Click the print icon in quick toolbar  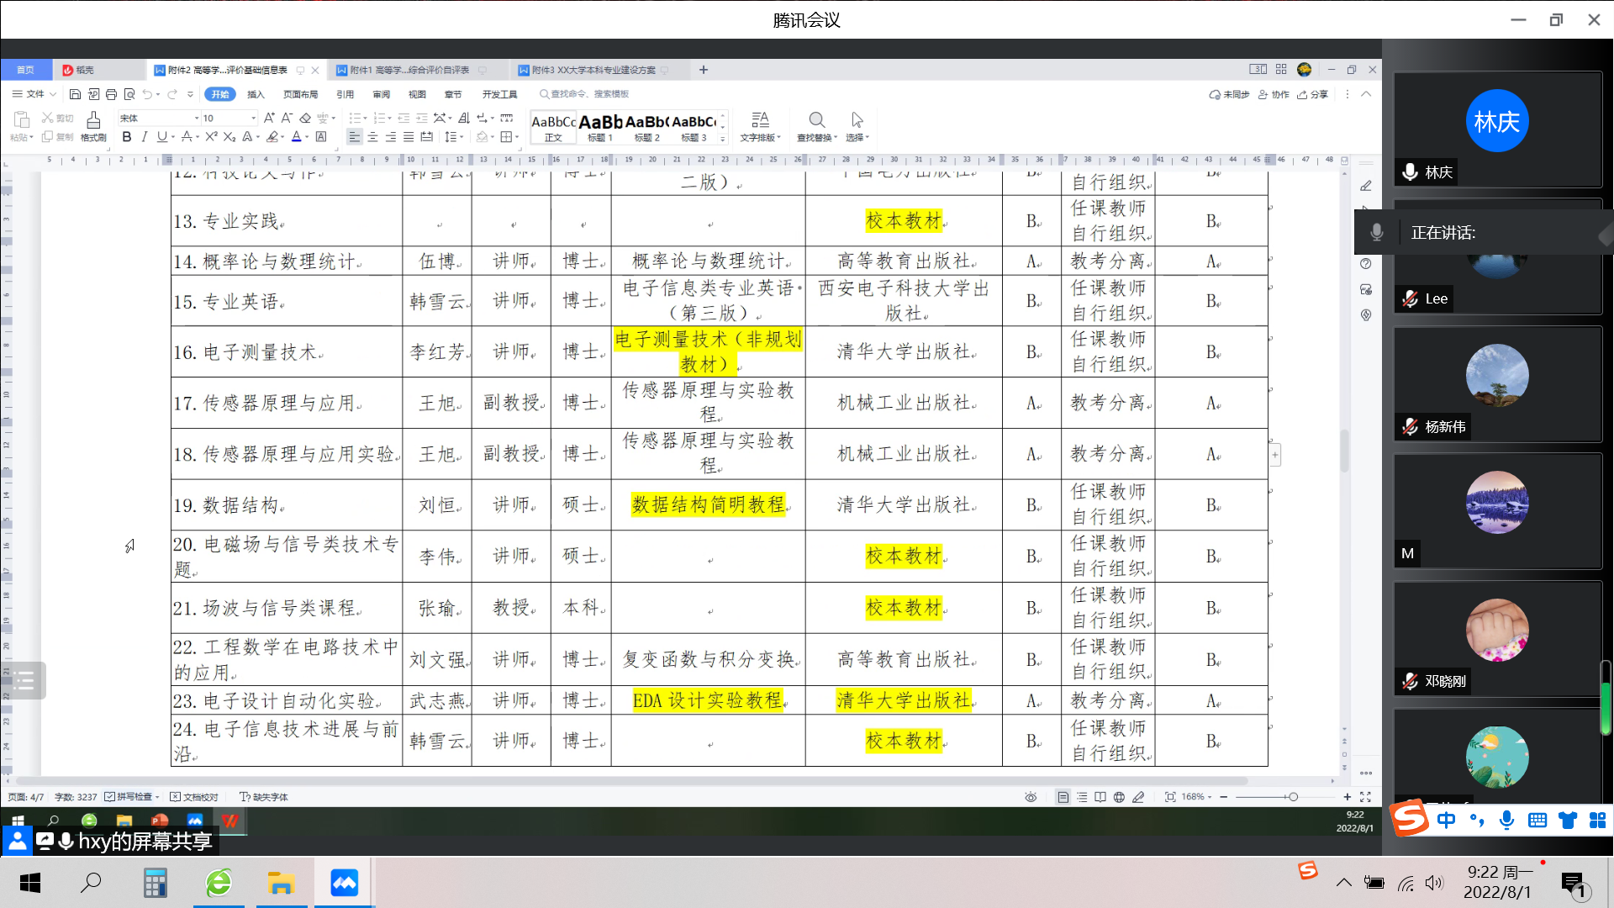pos(111,94)
